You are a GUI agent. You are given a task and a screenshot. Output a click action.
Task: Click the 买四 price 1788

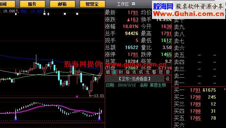click(195, 111)
